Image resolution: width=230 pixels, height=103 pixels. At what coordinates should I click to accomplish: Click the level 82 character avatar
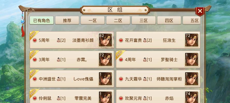point(105,40)
